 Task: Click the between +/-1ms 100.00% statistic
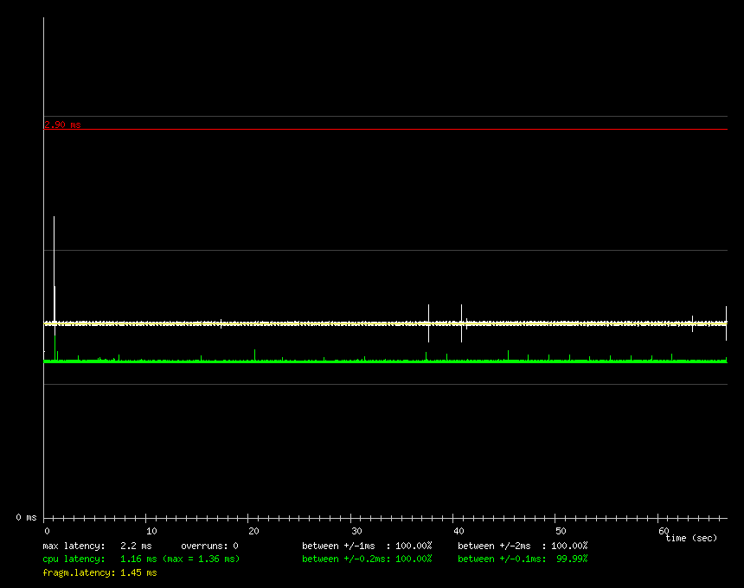[367, 546]
